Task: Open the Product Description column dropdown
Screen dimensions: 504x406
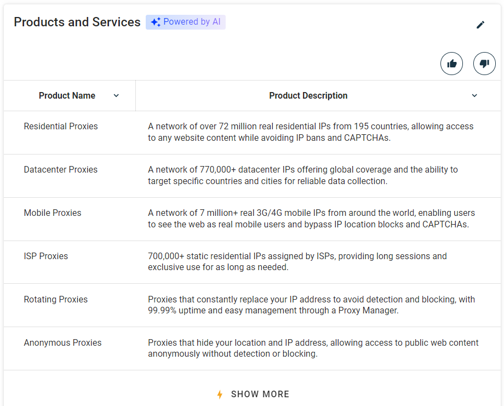Action: click(474, 95)
